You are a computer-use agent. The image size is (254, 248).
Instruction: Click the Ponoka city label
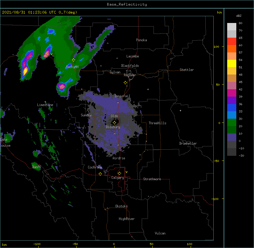click(141, 40)
